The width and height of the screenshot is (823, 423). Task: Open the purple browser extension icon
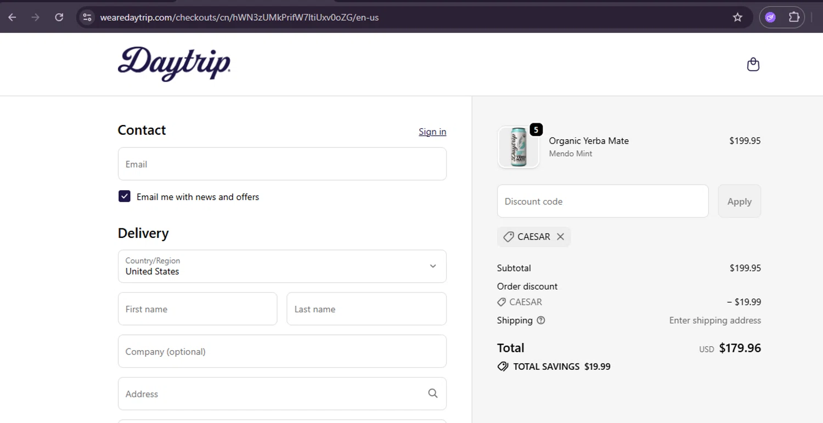tap(770, 17)
